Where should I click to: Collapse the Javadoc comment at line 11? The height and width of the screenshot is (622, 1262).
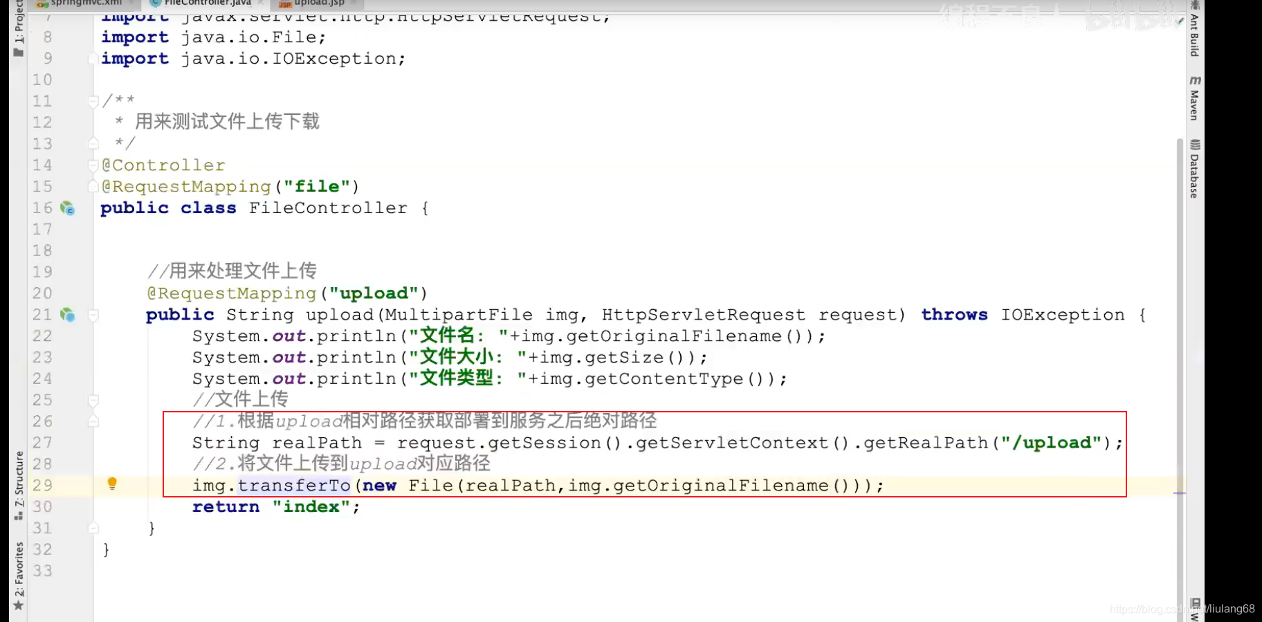tap(93, 102)
